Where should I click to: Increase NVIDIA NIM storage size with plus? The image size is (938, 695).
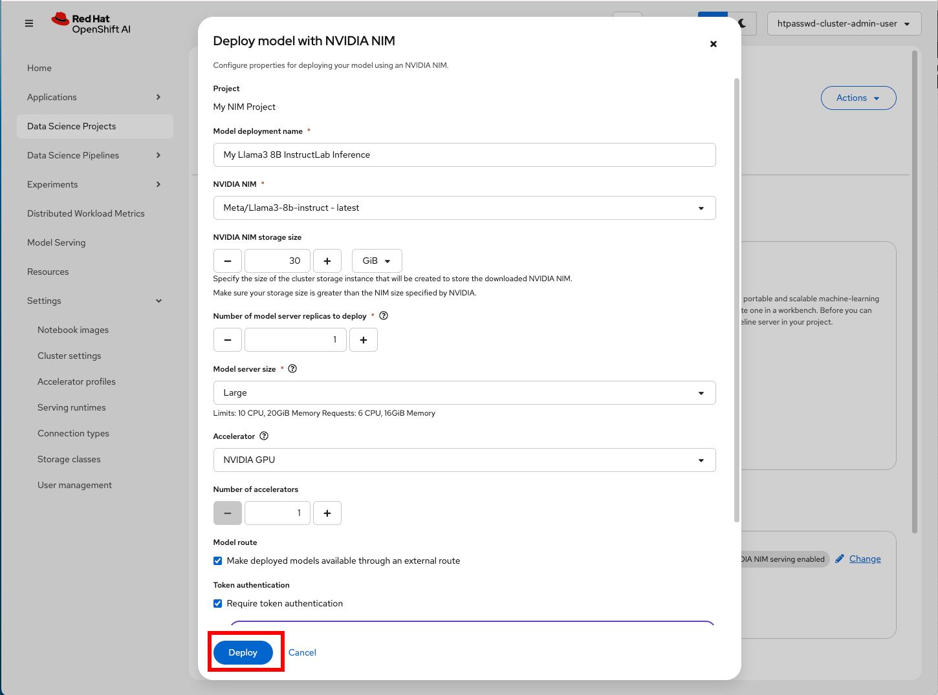pos(327,261)
